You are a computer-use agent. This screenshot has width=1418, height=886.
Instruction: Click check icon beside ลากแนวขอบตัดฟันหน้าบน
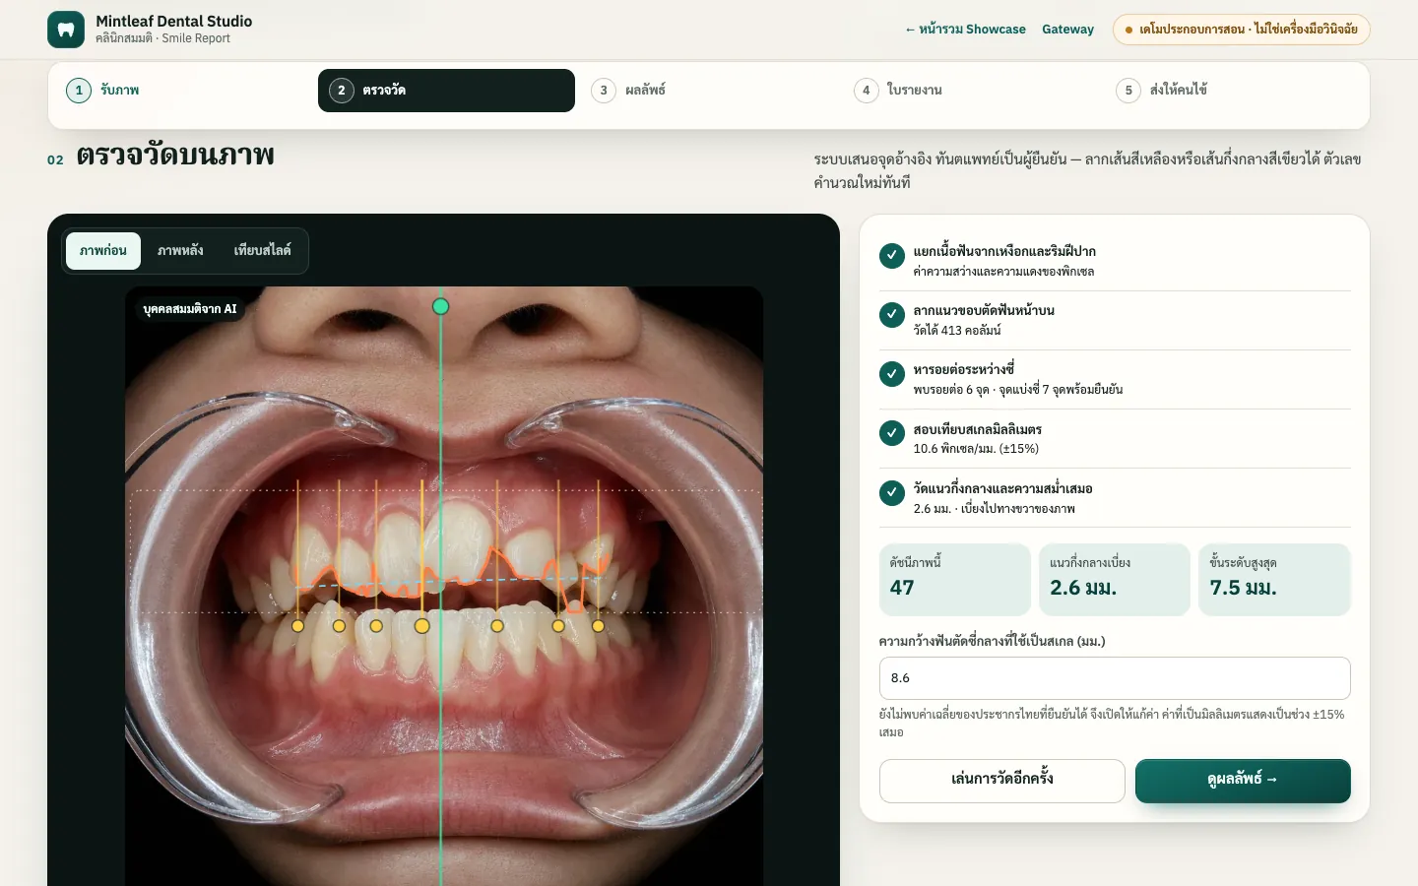pos(892,315)
